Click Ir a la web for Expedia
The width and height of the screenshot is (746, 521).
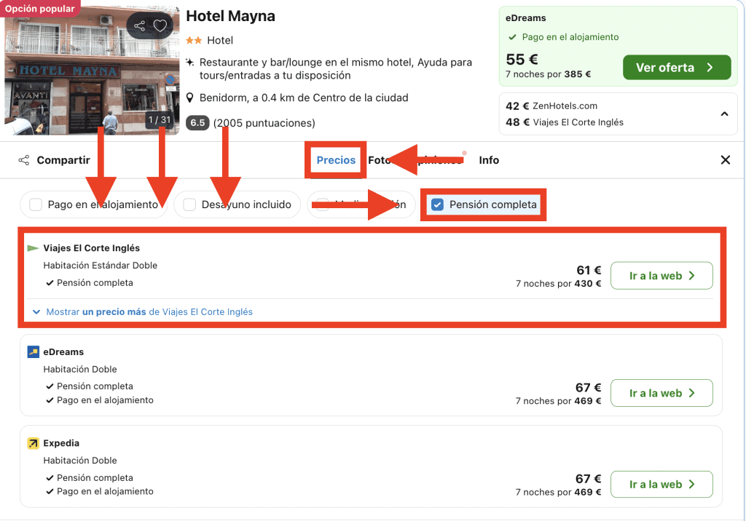(x=661, y=485)
